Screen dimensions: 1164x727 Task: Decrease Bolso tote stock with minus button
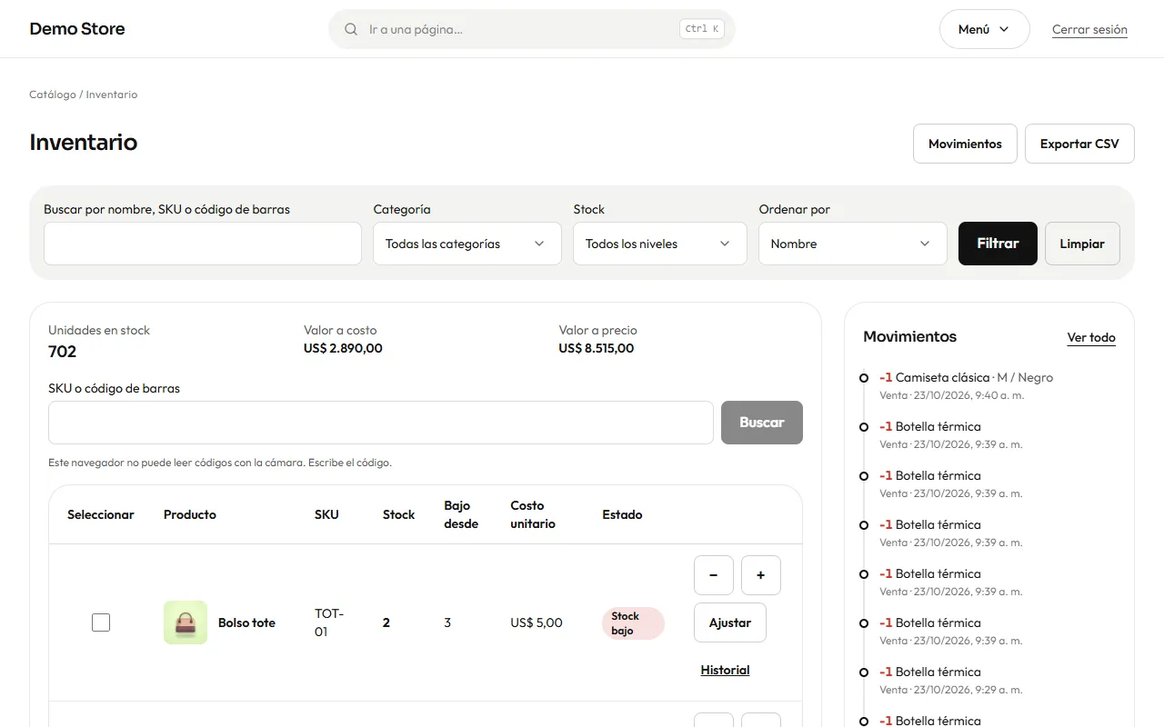714,575
